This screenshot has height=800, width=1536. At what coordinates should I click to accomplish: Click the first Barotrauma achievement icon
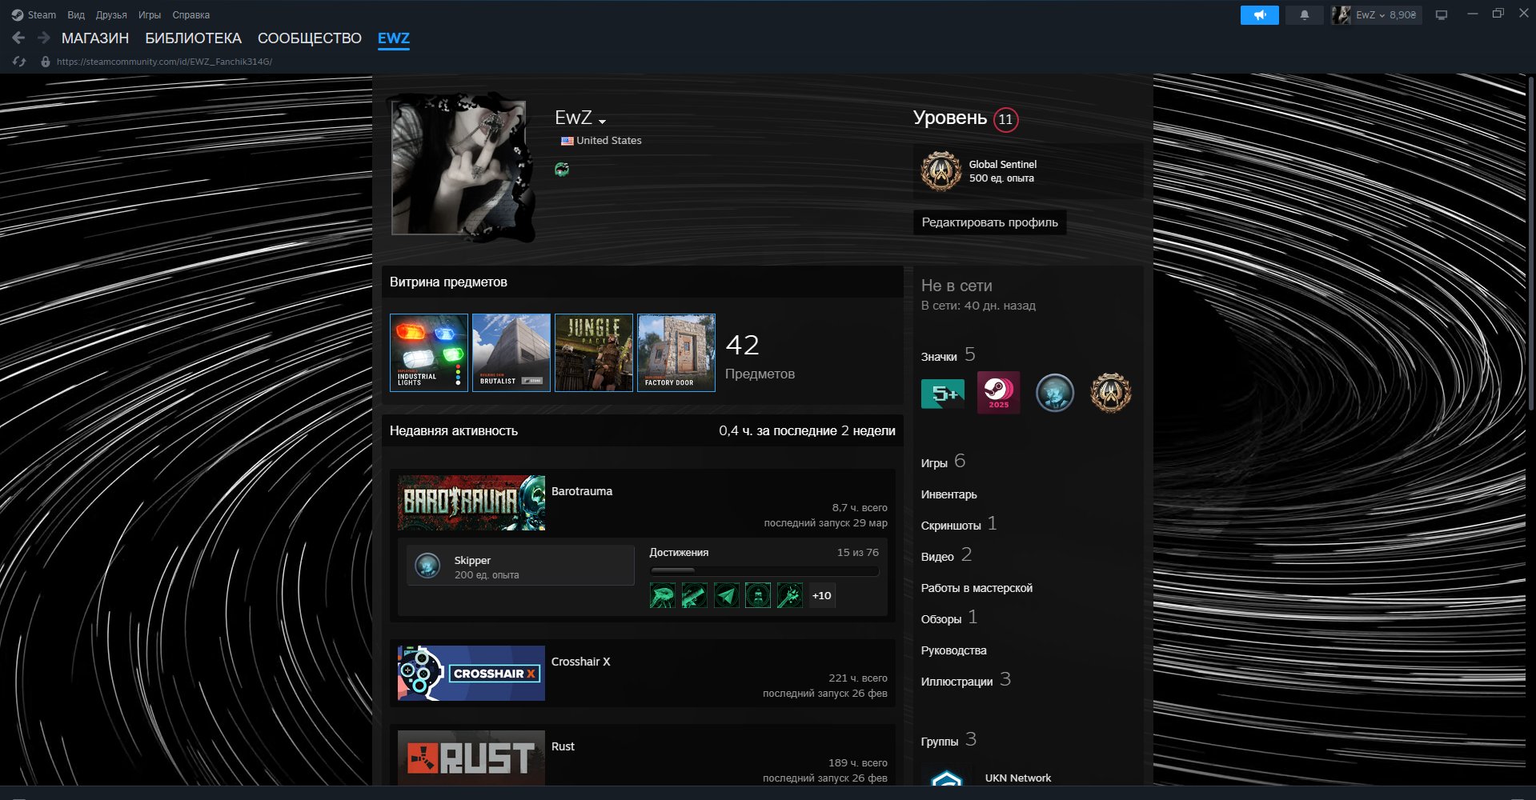pos(663,595)
